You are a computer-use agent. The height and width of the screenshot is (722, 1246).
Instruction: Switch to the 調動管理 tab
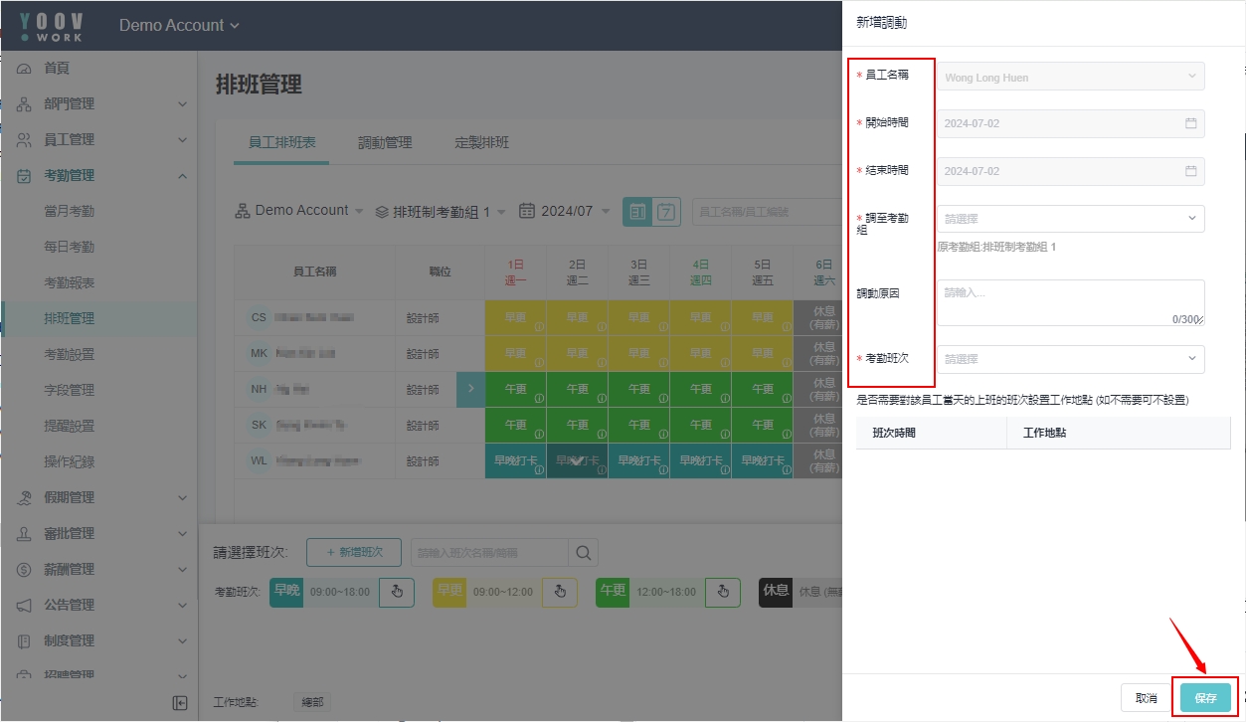(x=385, y=142)
